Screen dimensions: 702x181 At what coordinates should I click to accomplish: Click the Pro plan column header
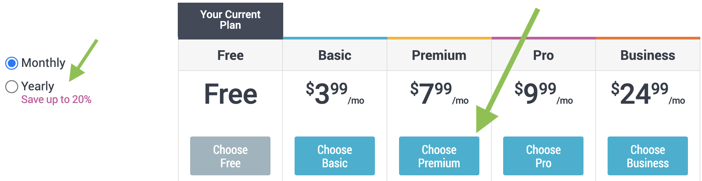[543, 55]
